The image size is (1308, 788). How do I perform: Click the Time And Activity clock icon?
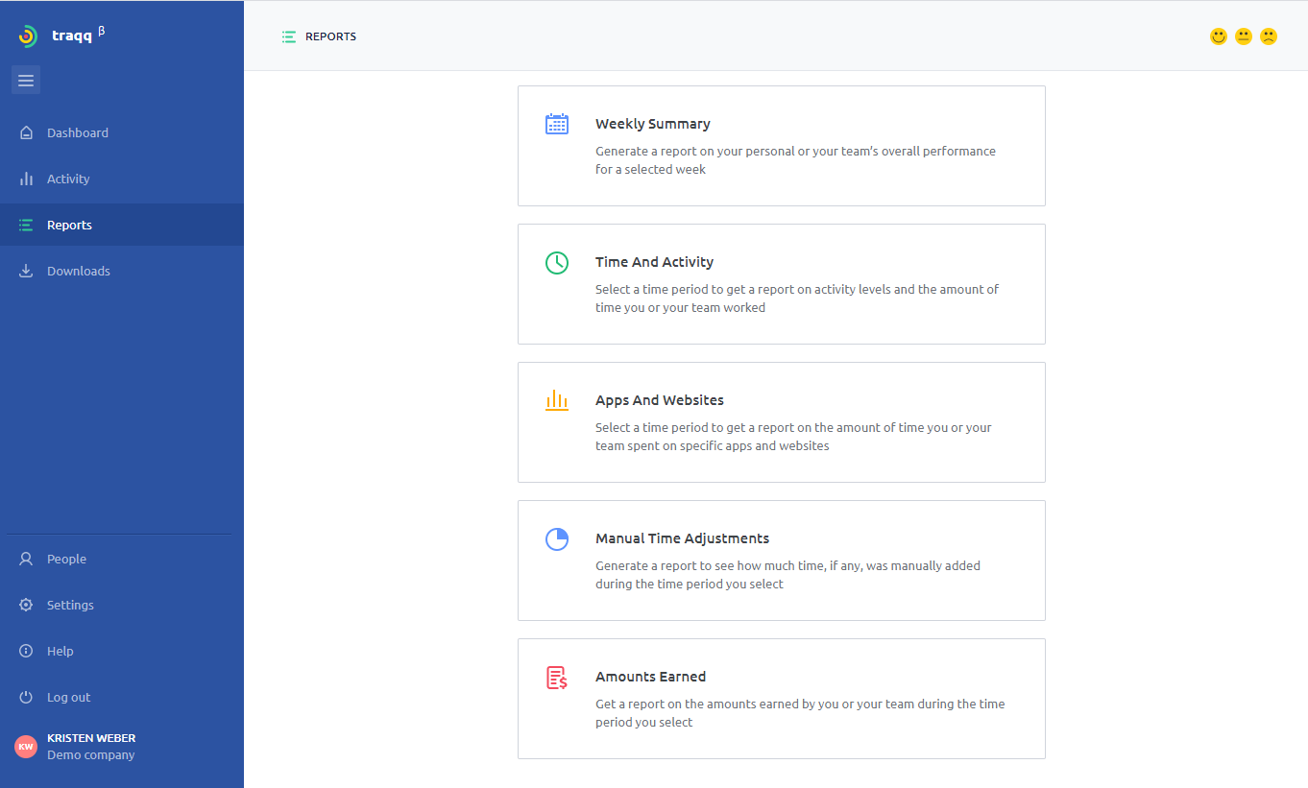click(x=557, y=262)
